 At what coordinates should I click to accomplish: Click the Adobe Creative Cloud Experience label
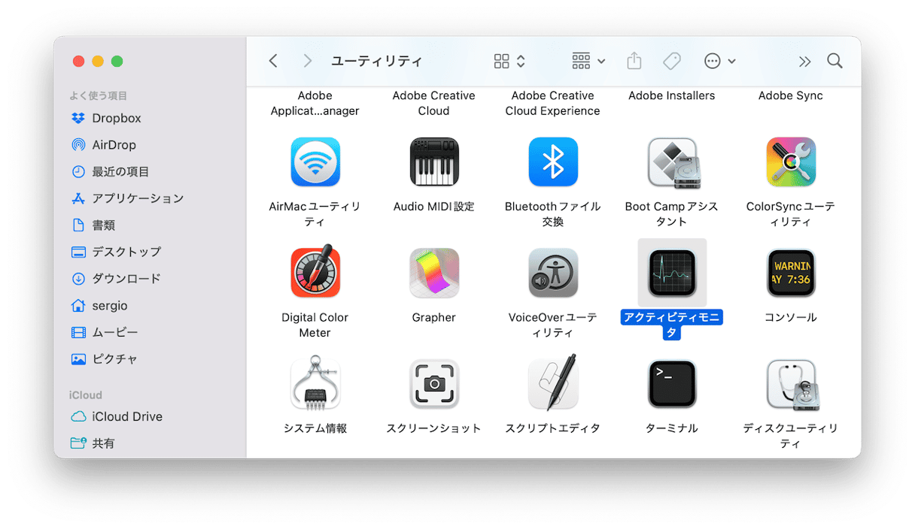tap(553, 103)
